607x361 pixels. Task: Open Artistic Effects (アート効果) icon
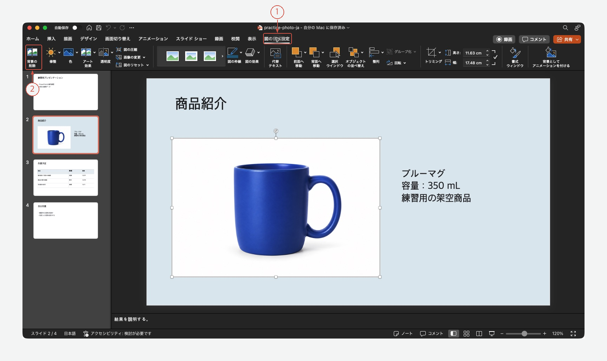86,53
